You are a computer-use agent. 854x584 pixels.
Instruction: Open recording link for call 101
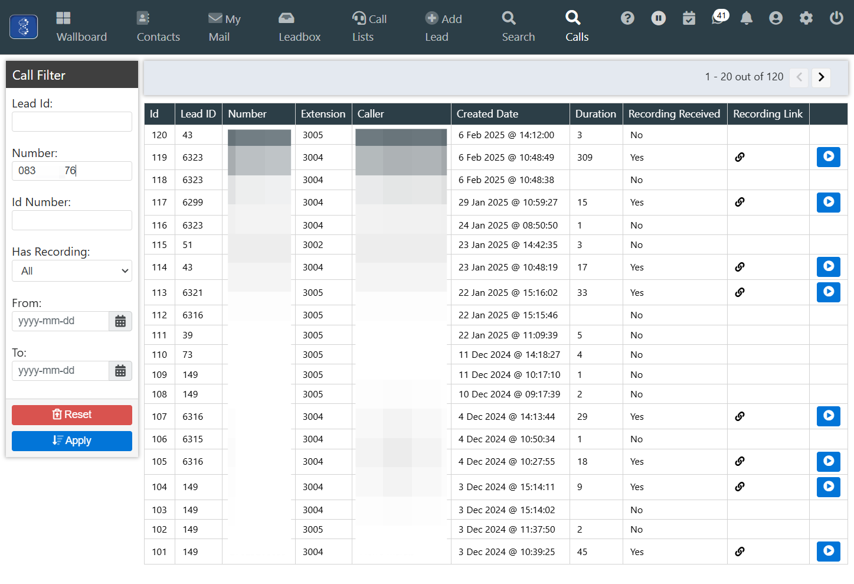(740, 552)
